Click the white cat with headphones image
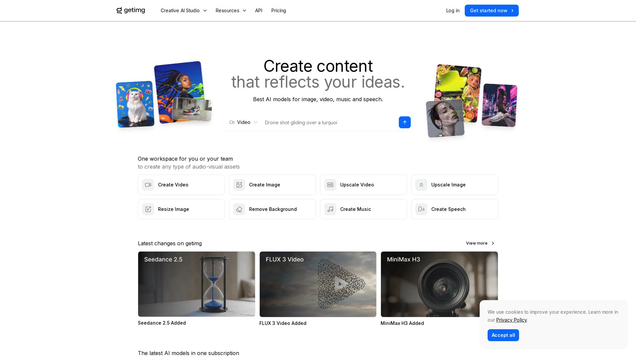The height and width of the screenshot is (357, 636). [x=135, y=104]
